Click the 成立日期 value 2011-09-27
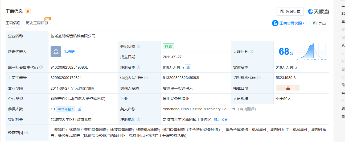The image size is (345, 142). [x=172, y=57]
